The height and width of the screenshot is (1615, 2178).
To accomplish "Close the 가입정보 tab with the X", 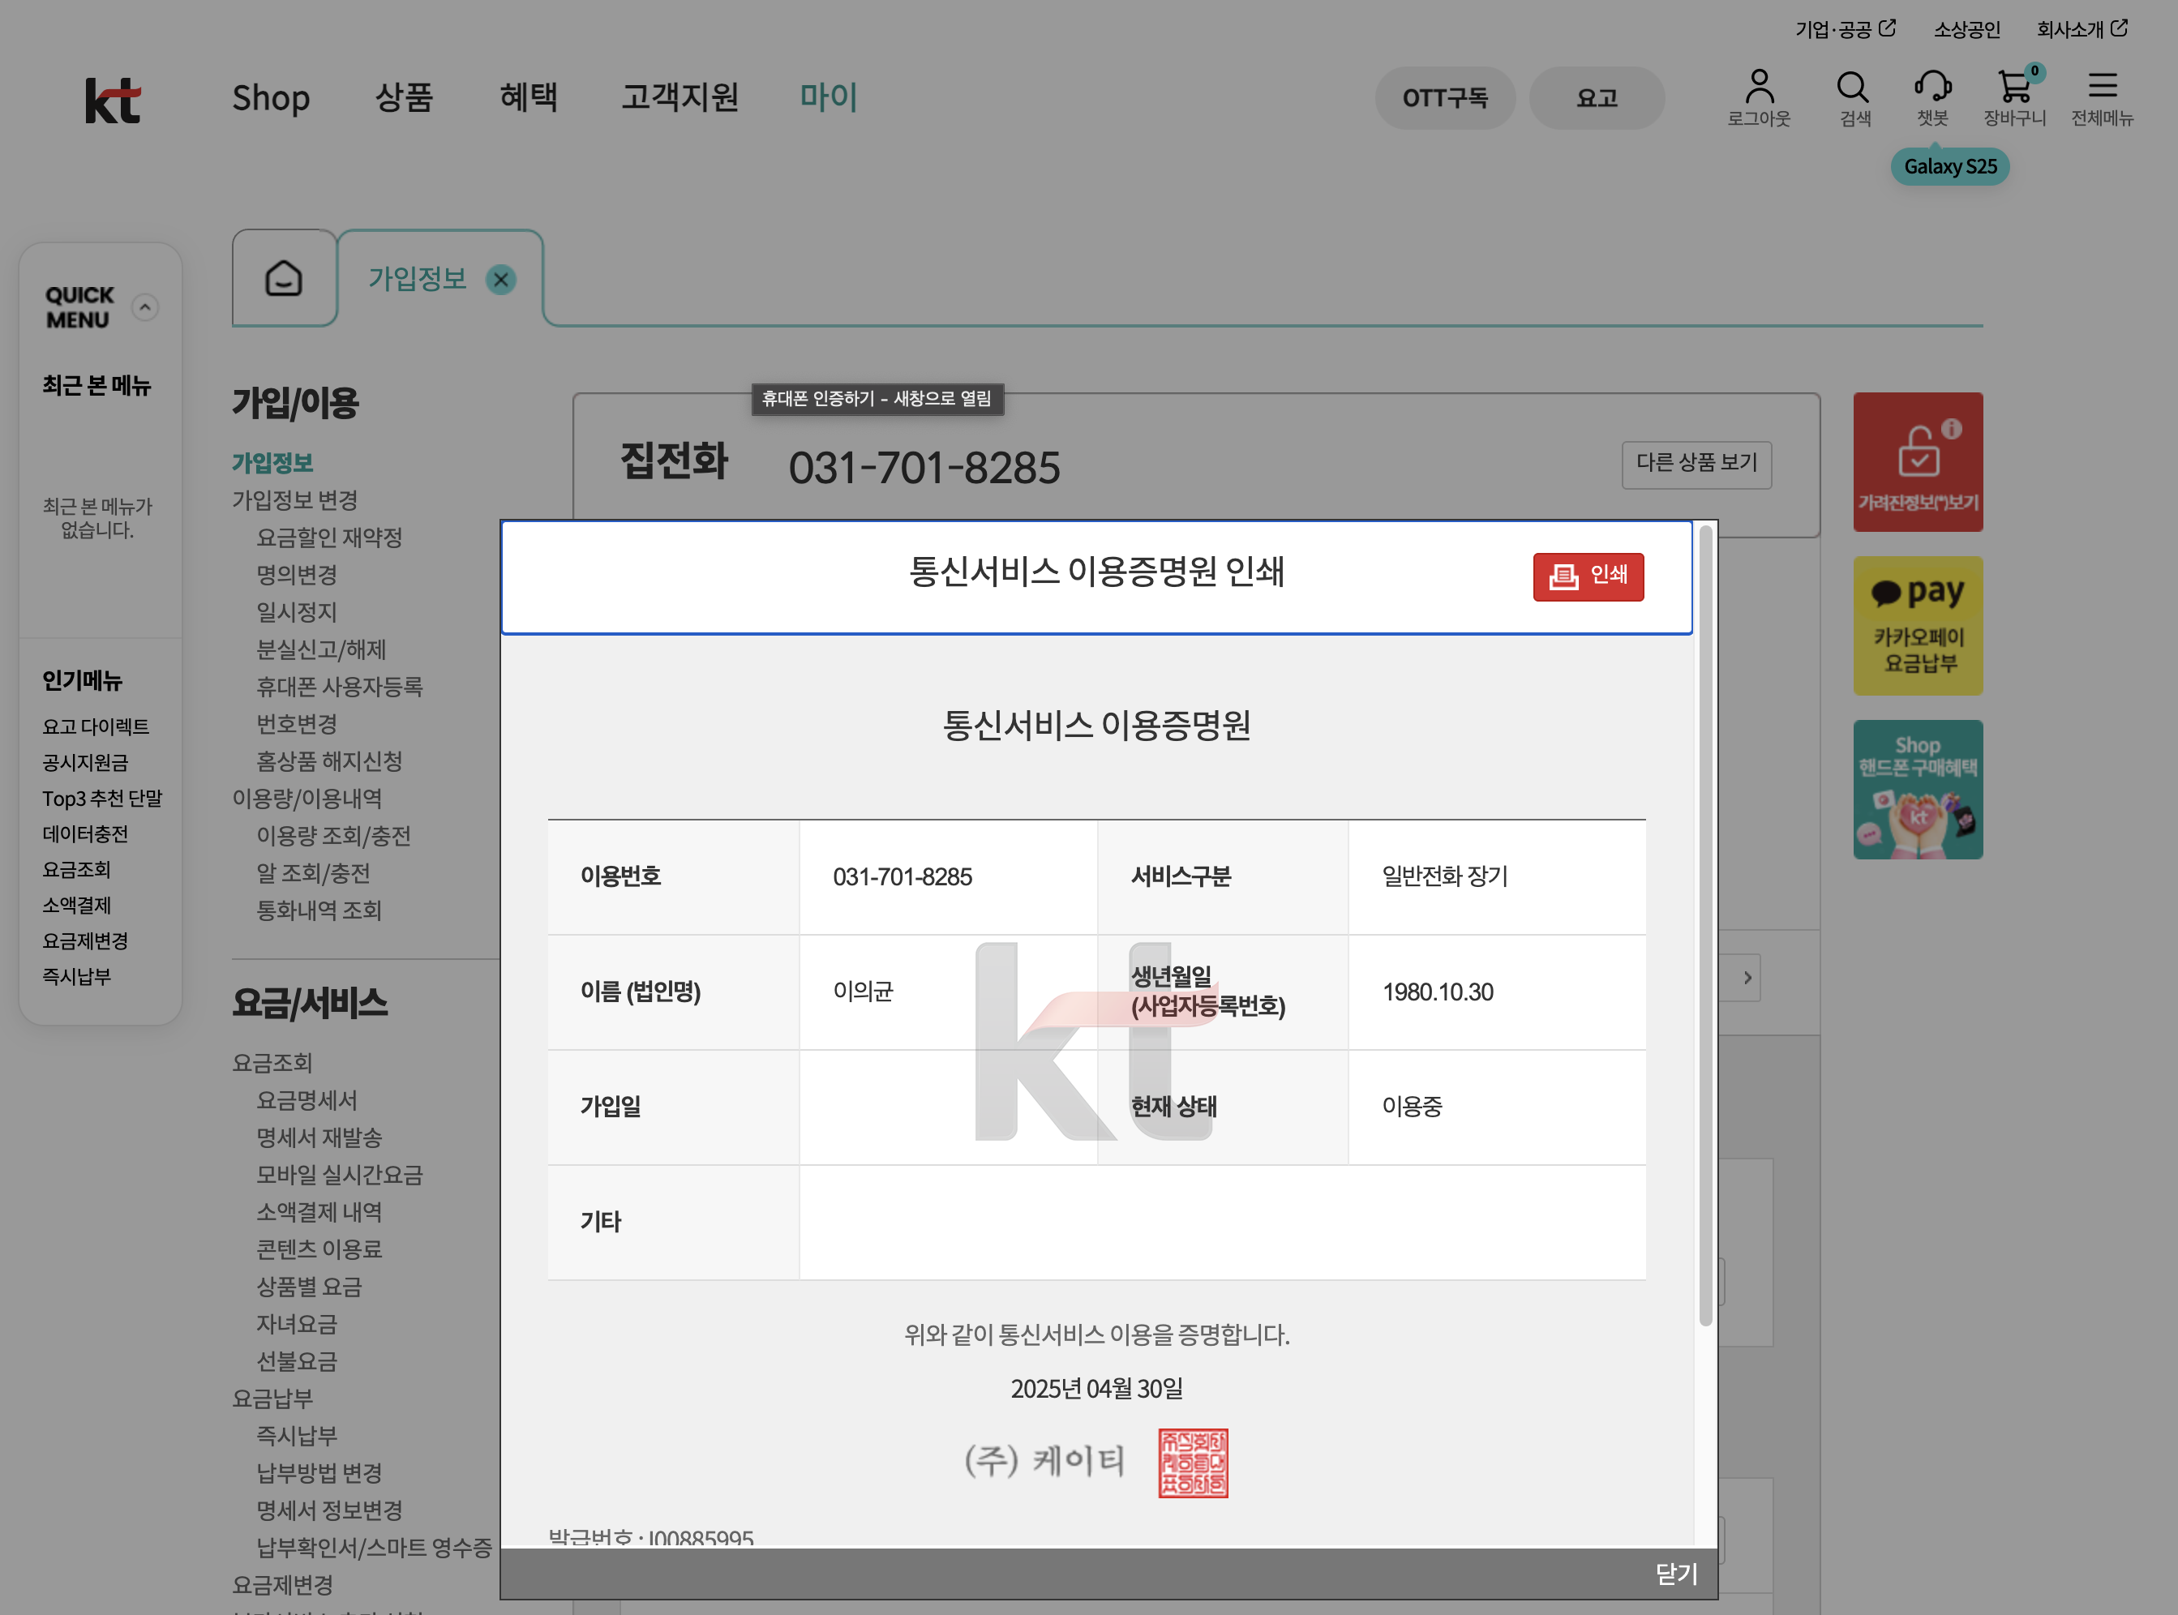I will pyautogui.click(x=501, y=281).
